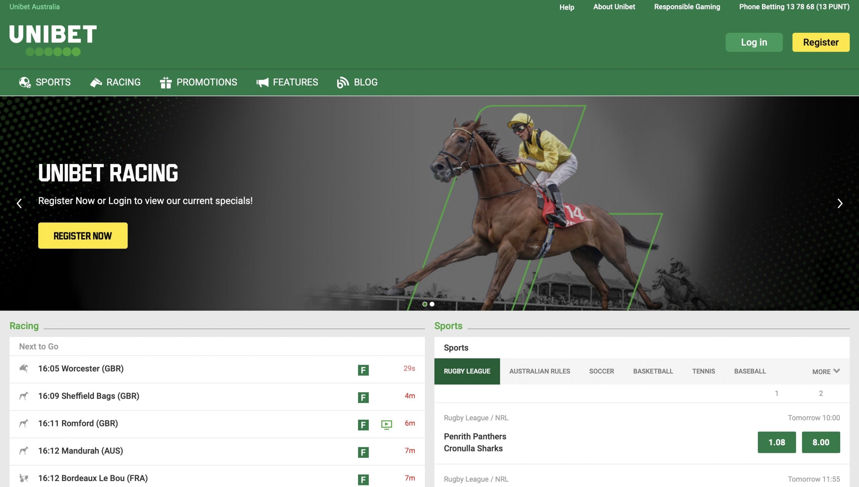
Task: Open the 16:12 Mandurah (AUS) race
Action: click(x=217, y=451)
